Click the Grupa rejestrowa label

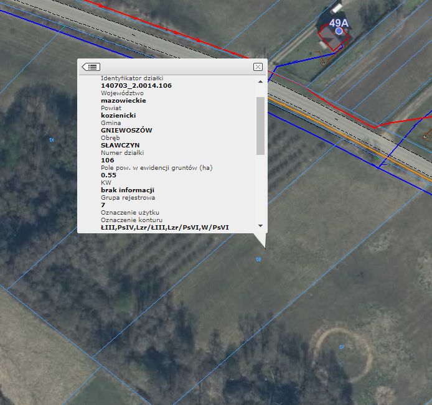128,198
